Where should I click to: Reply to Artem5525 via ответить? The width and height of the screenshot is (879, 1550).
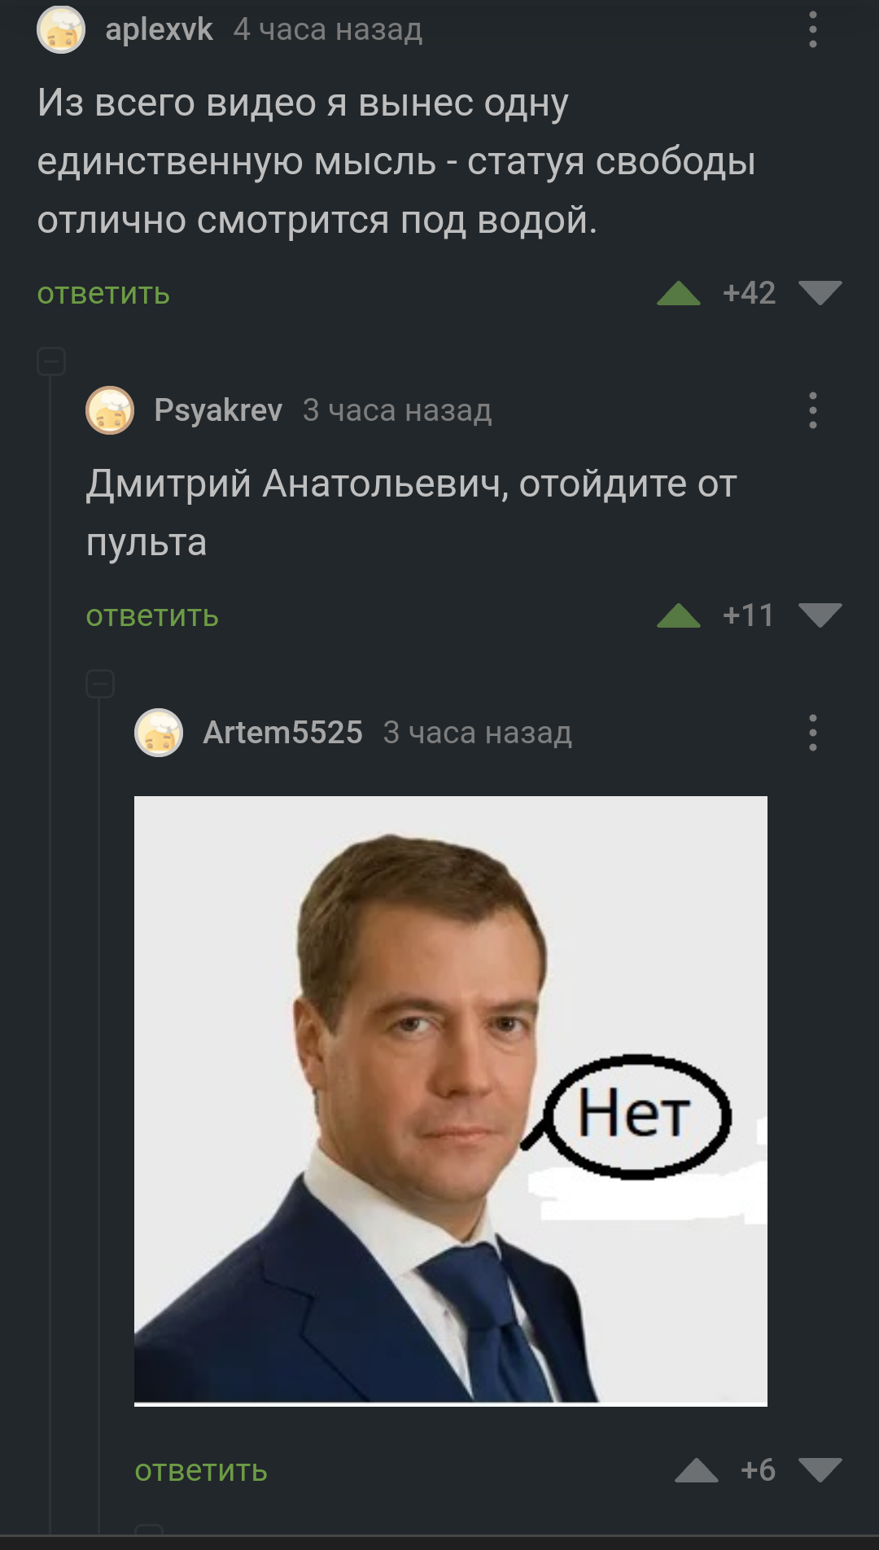coord(201,1471)
